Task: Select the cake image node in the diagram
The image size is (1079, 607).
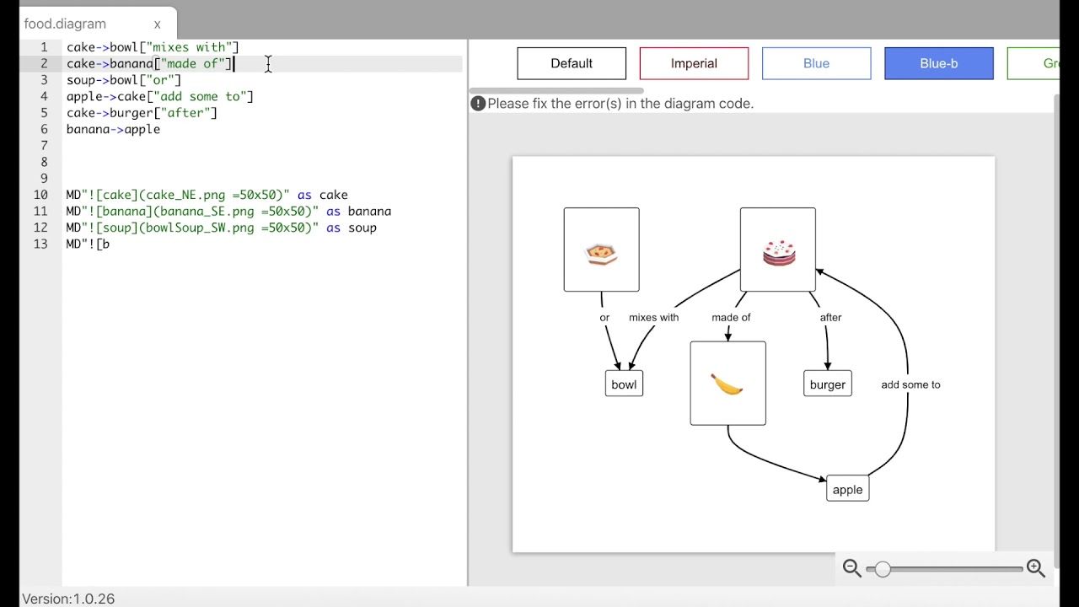Action: [x=777, y=249]
